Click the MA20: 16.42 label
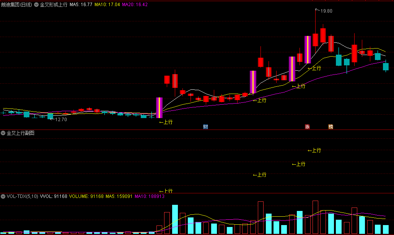The height and width of the screenshot is (235, 394). point(135,5)
